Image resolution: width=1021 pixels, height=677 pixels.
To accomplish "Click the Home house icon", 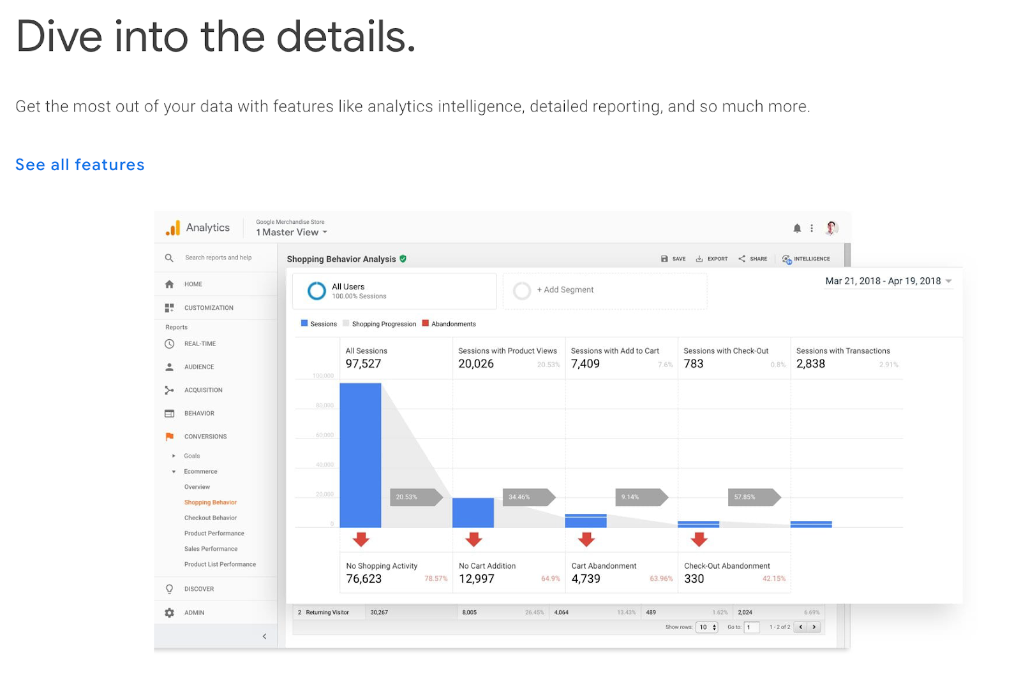I will 169,284.
